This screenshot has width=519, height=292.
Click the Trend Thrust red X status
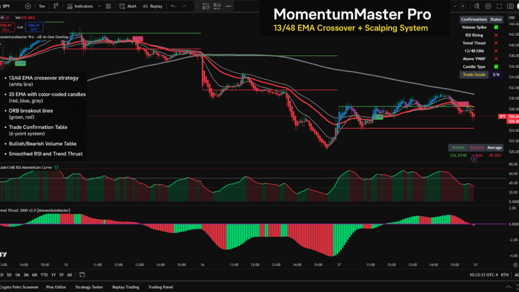496,43
